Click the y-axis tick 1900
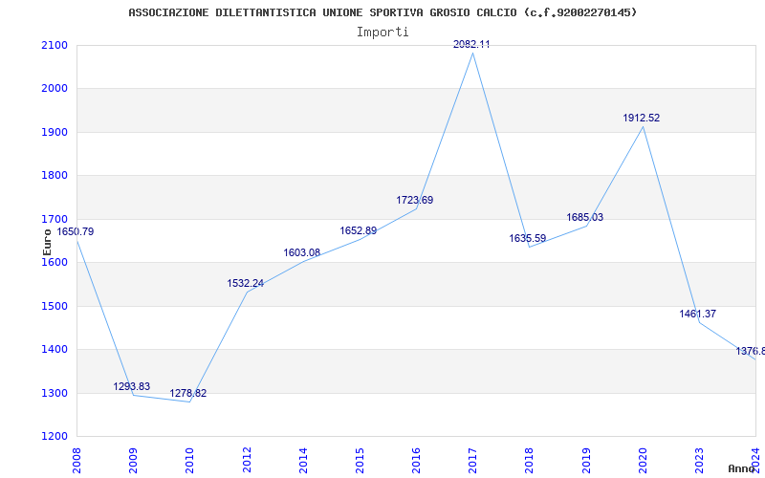This screenshot has height=478, width=765. [x=55, y=132]
